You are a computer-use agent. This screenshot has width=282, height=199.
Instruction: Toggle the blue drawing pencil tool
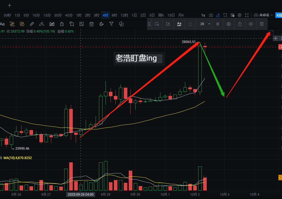pos(218,15)
